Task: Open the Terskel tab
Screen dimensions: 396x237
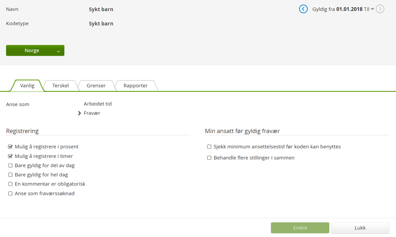Action: point(60,85)
